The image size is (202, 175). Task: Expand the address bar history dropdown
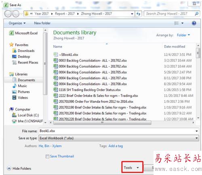(132, 14)
